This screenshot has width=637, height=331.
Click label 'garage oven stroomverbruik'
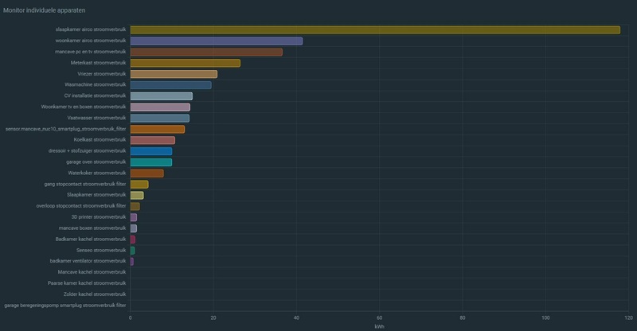coord(96,162)
